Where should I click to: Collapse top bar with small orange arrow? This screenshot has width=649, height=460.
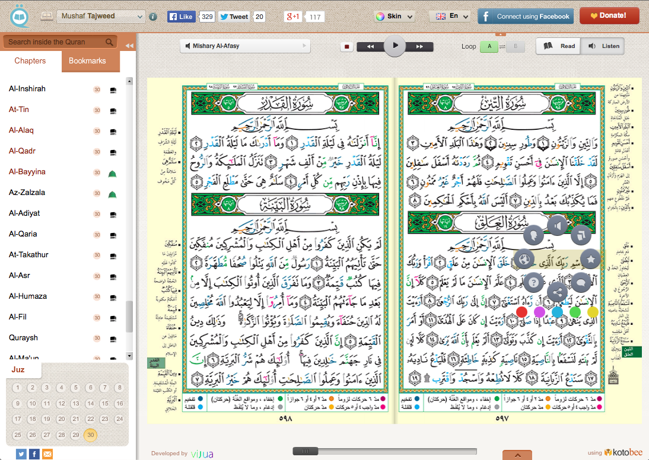pos(501,35)
